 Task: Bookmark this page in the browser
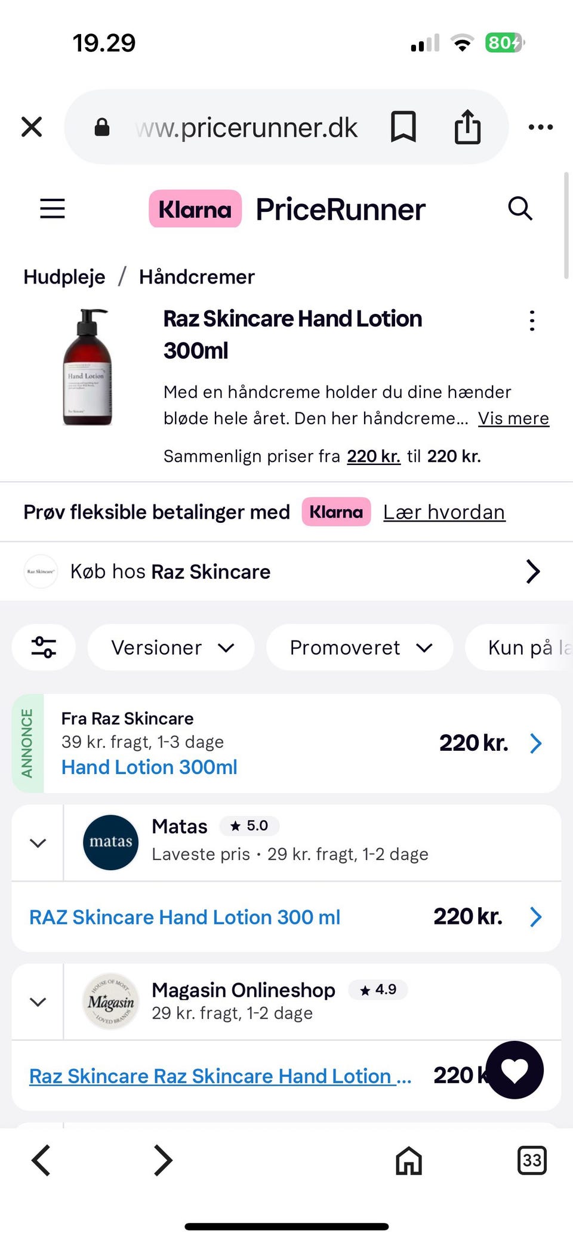[403, 127]
